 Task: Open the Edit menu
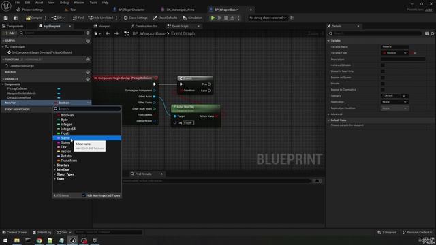pyautogui.click(x=27, y=3)
